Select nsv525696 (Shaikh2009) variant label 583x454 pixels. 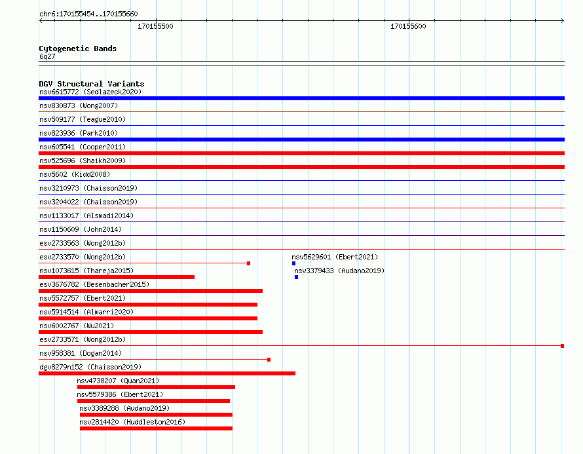pos(83,161)
